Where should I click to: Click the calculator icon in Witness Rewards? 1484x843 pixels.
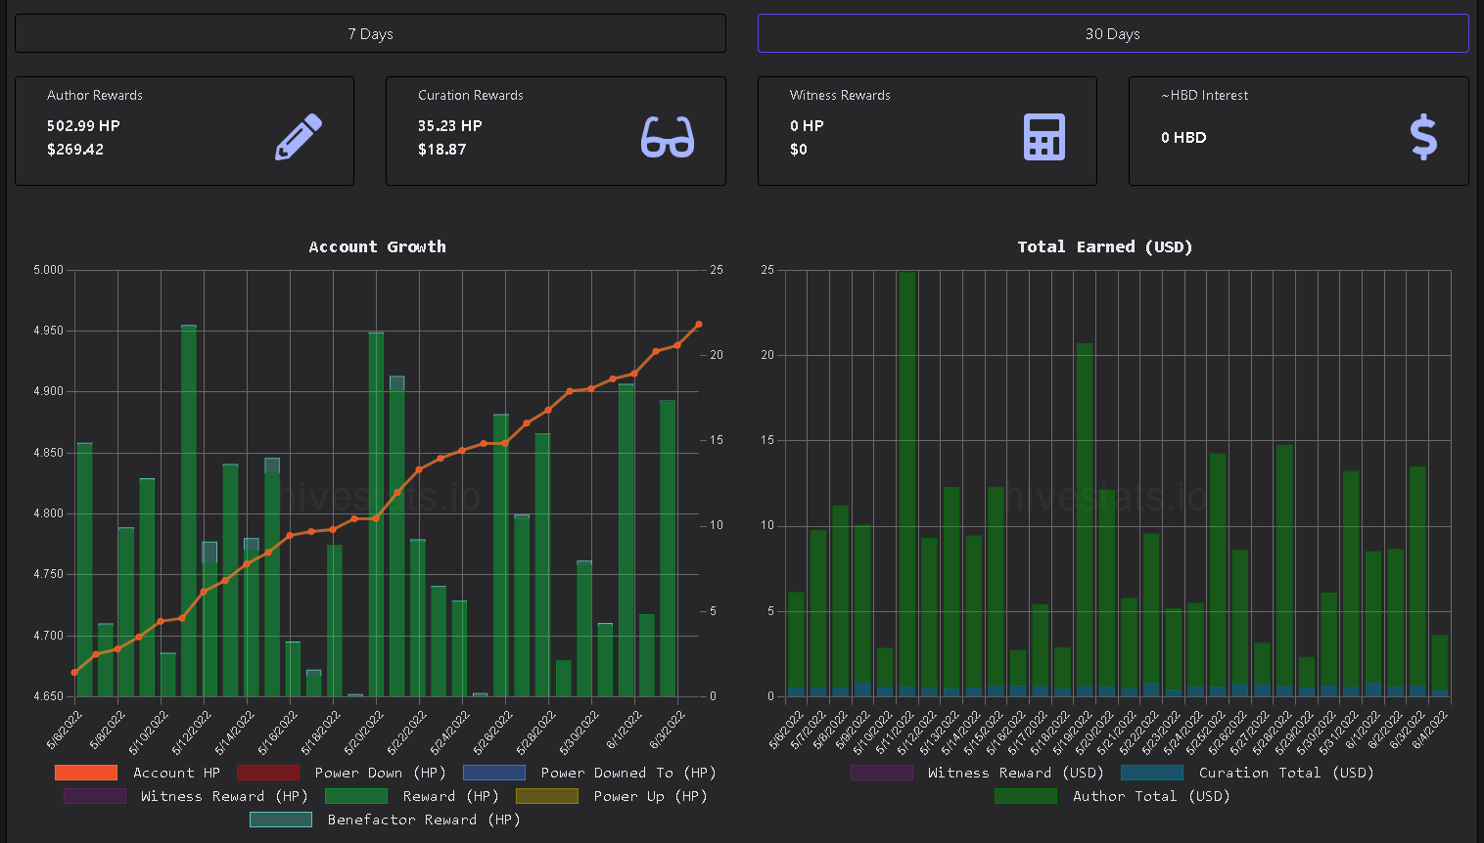coord(1044,137)
